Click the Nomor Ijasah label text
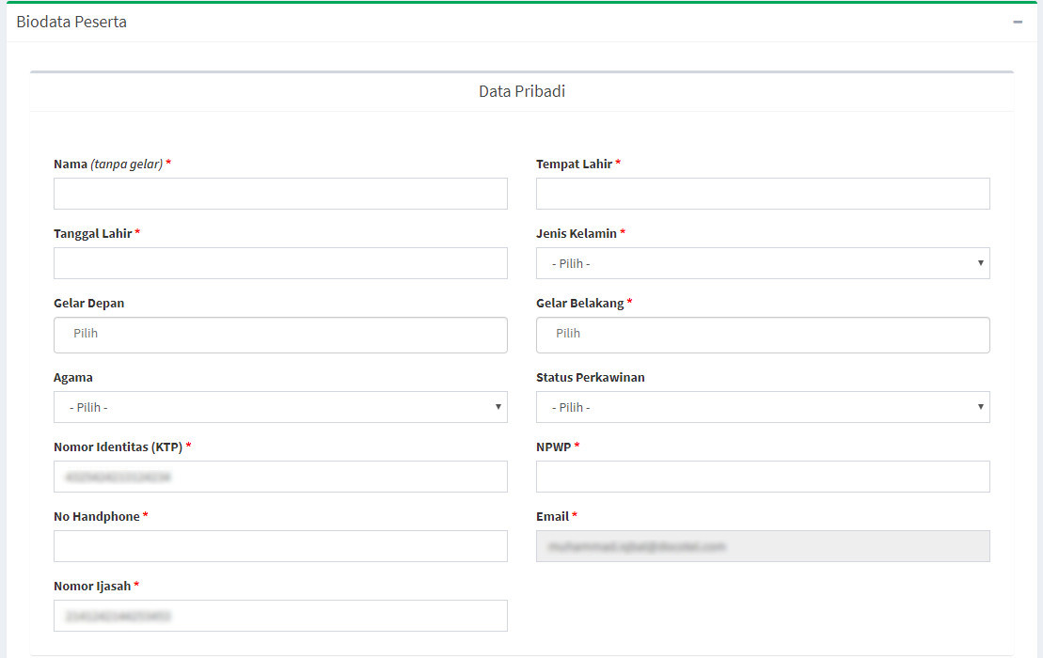Screen dimensions: 1043x658 91,586
